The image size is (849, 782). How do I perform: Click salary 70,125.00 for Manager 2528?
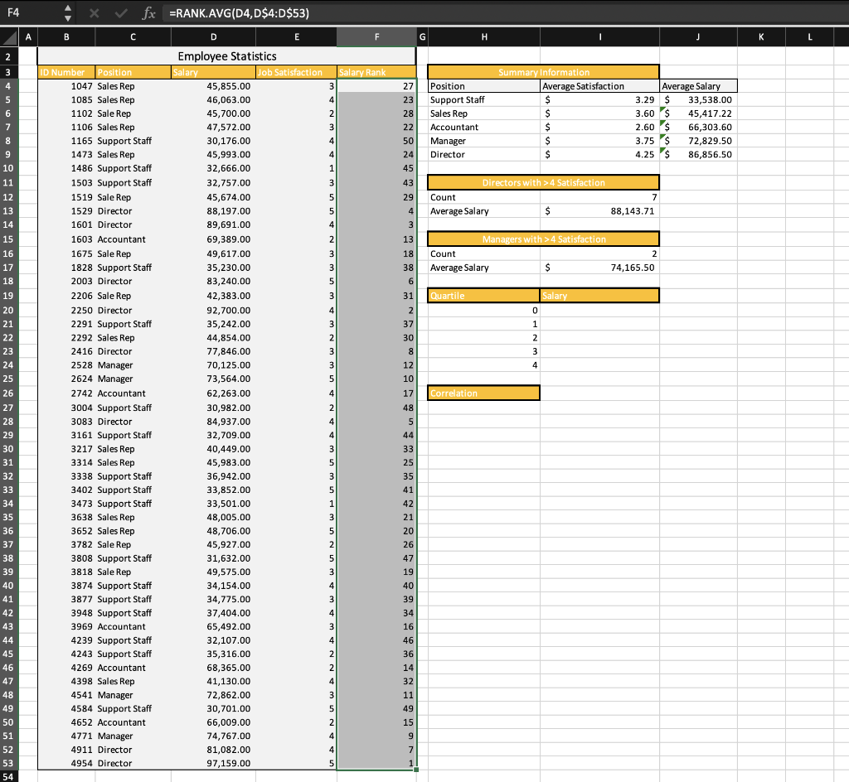click(x=213, y=365)
